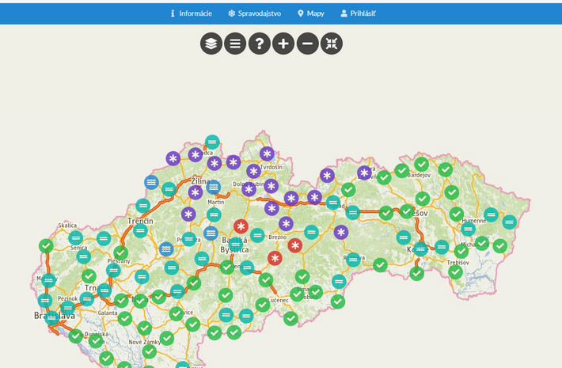Click green check marker above Bardejov
Screen dimensions: 562x368
point(421,164)
